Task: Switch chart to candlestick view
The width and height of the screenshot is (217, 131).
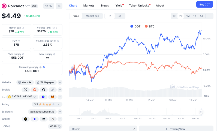Action: [120, 16]
